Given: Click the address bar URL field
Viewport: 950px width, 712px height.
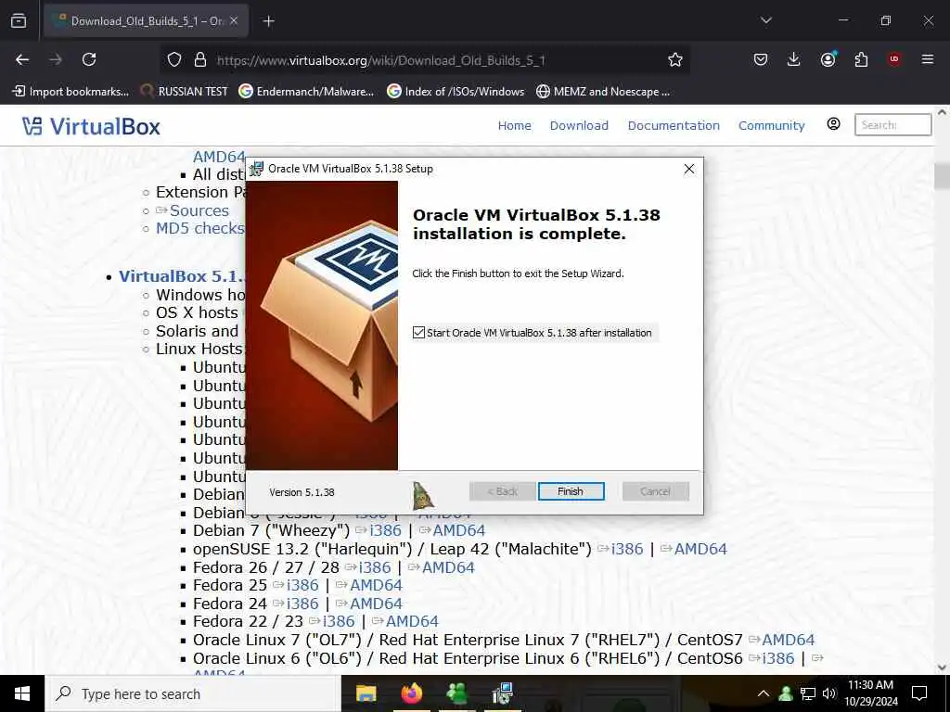Looking at the screenshot, I should coord(424,60).
